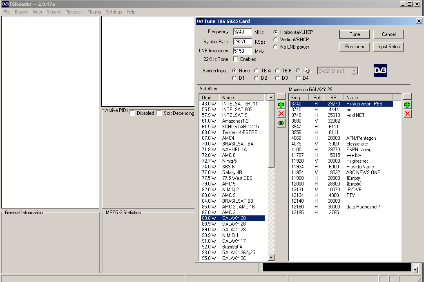Open the Record menu
424x282 pixels.
click(x=54, y=12)
